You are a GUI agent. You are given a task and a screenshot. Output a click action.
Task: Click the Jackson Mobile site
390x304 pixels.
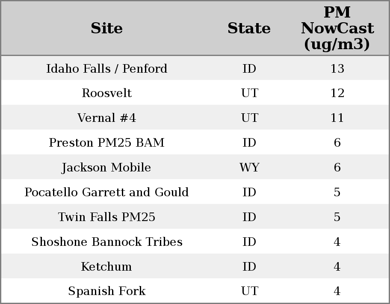point(106,168)
